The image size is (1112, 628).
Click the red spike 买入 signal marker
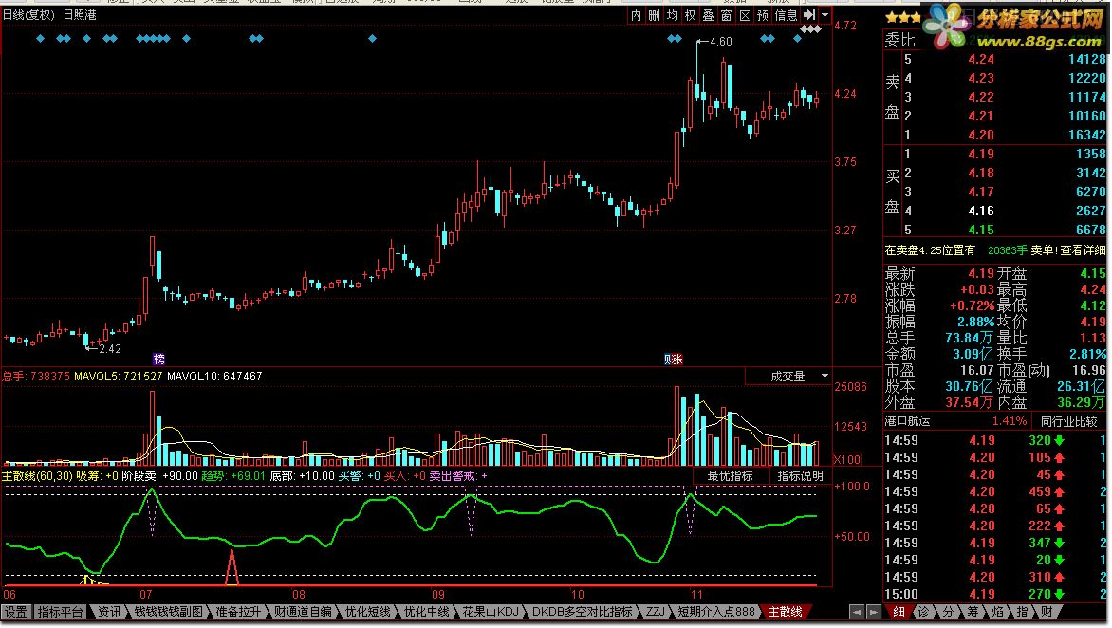coord(232,566)
